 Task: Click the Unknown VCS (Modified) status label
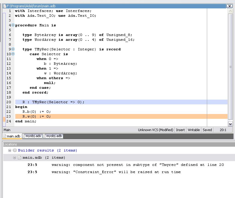coord(155,130)
